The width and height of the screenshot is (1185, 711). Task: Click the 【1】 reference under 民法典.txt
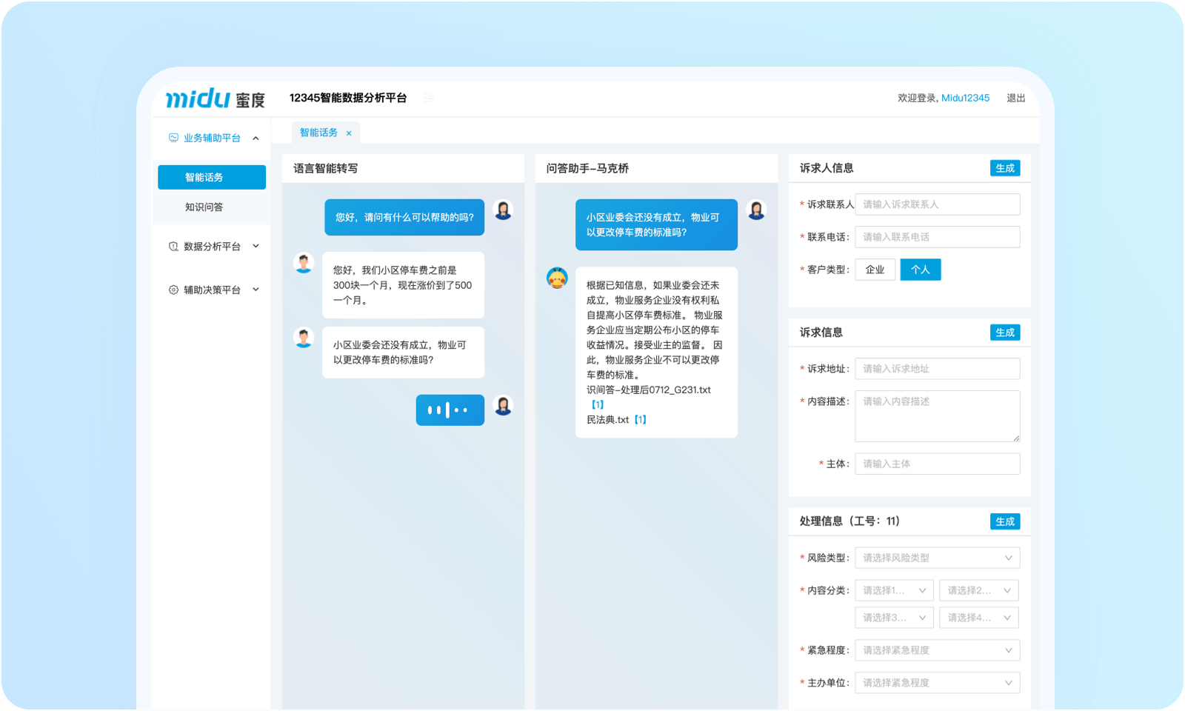point(640,420)
